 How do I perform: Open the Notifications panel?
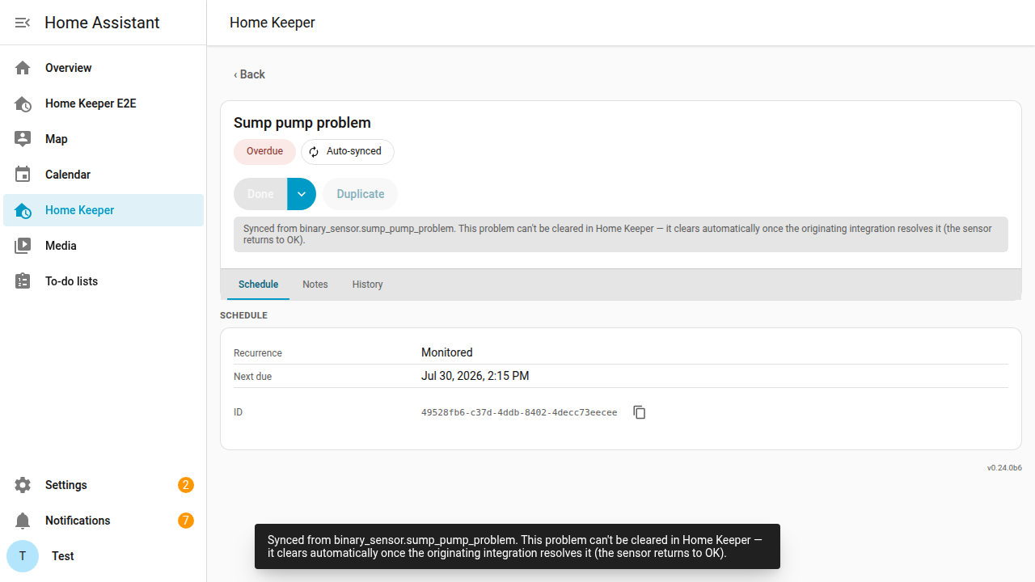coord(103,521)
